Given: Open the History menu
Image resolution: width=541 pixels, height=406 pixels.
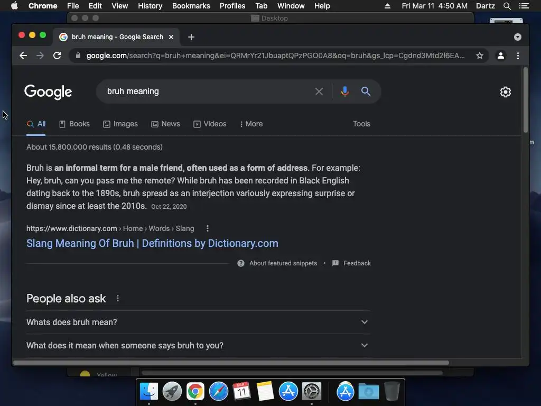Looking at the screenshot, I should [150, 6].
